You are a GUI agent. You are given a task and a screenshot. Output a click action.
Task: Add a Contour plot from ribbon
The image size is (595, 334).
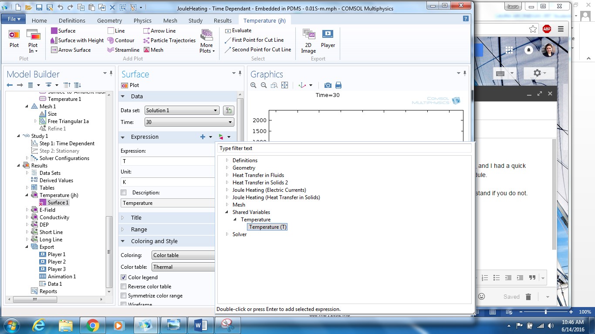coord(111,40)
